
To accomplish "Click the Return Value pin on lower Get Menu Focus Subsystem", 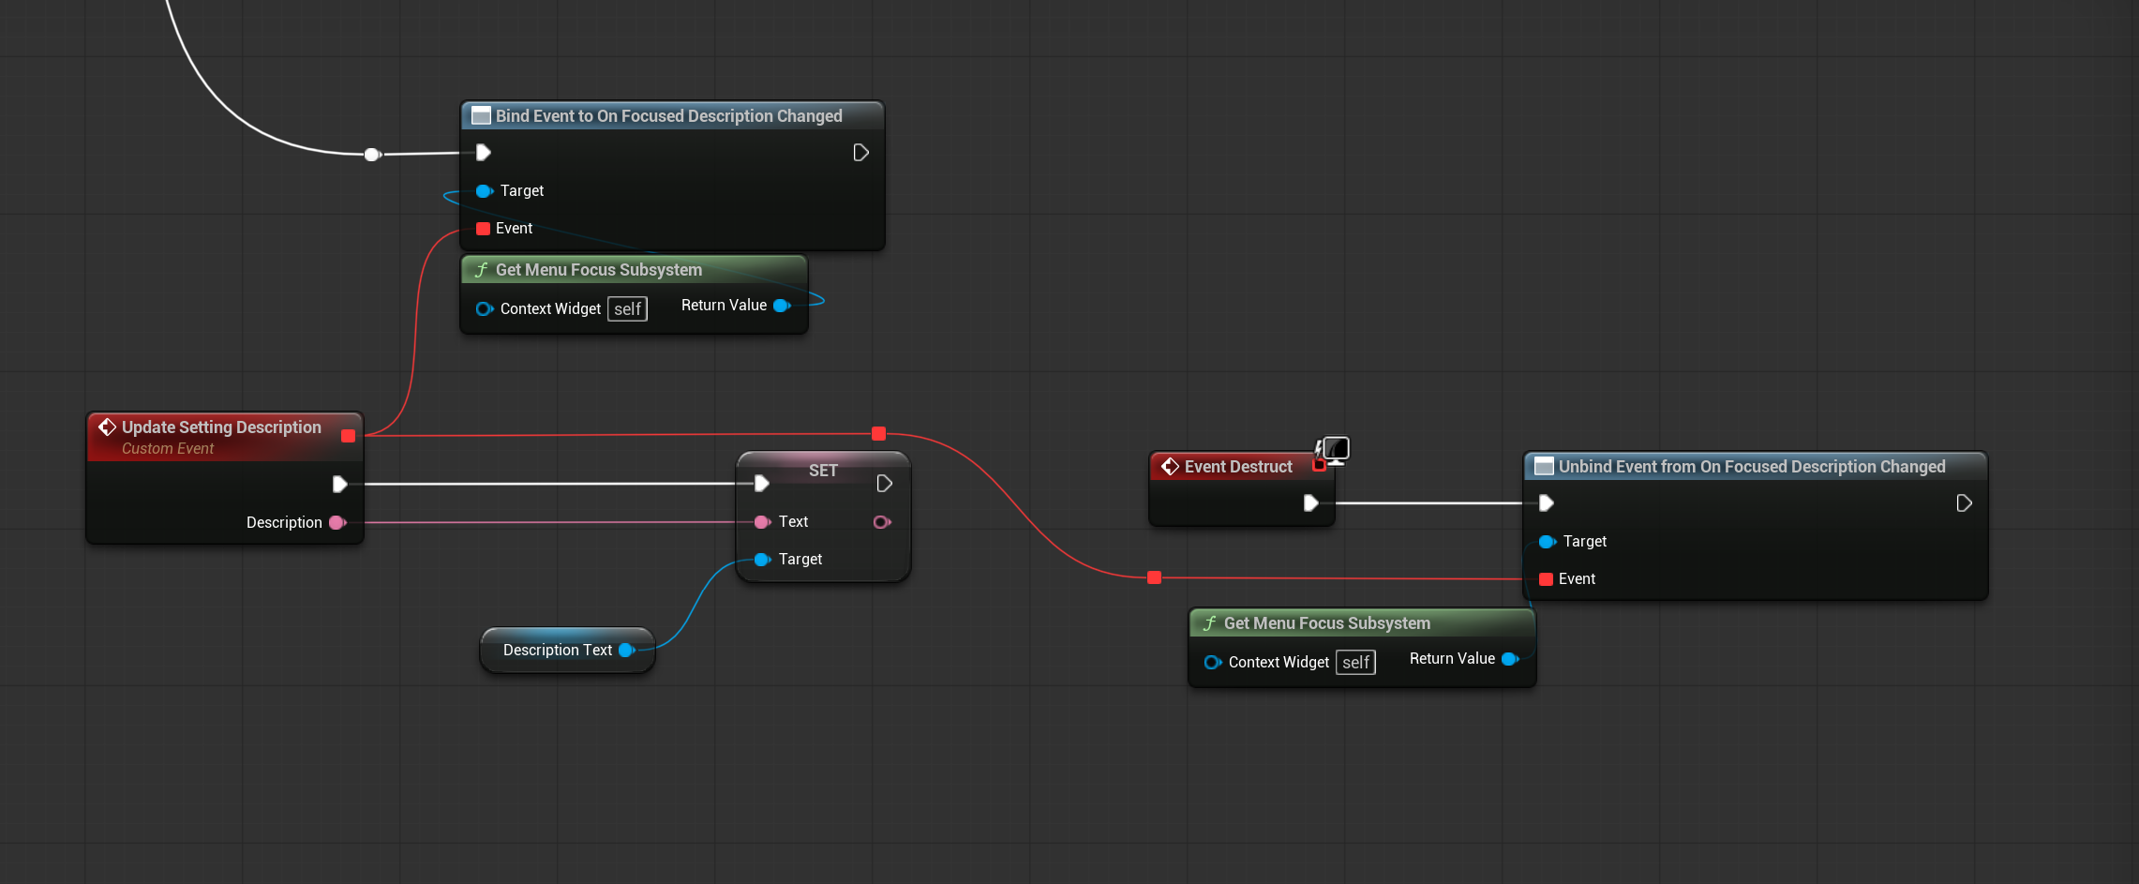I will (1510, 659).
